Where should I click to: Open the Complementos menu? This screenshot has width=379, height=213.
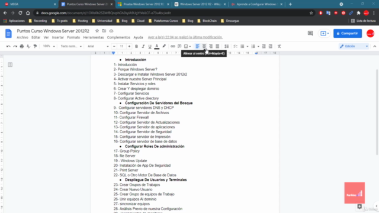click(118, 37)
